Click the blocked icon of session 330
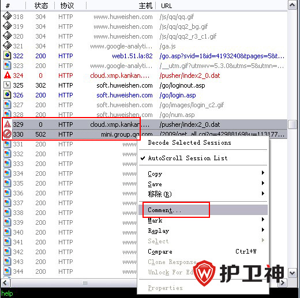This screenshot has width=300, height=298. click(x=7, y=134)
